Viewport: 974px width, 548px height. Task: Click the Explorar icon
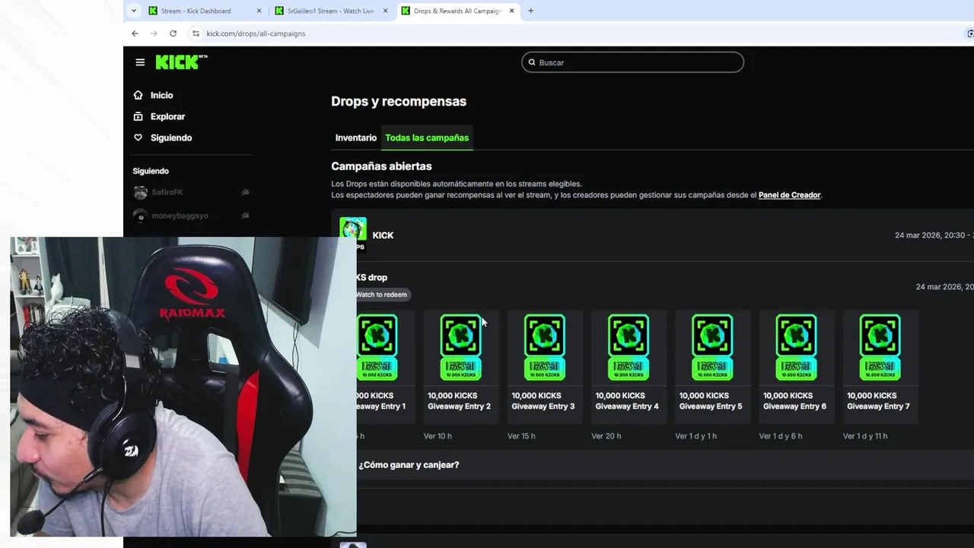tap(138, 116)
